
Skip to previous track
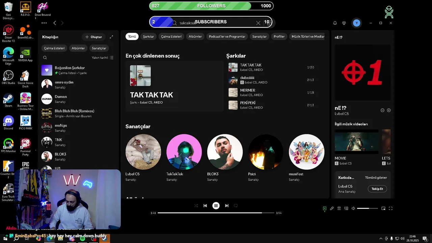205,206
